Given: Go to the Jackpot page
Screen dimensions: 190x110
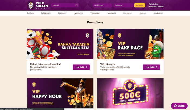Looking at the screenshot, I should coord(143,13).
